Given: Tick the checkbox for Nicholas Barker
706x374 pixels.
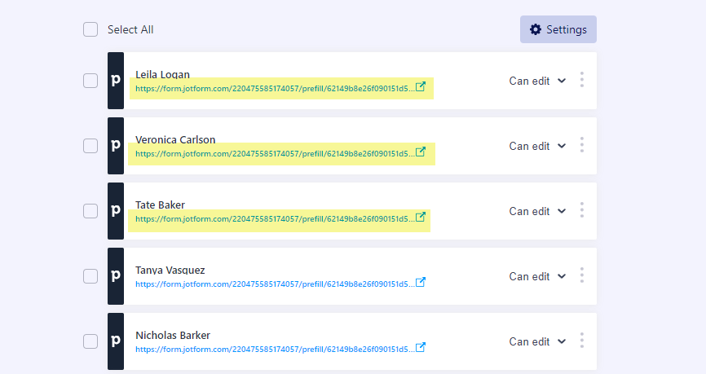Looking at the screenshot, I should 90,341.
